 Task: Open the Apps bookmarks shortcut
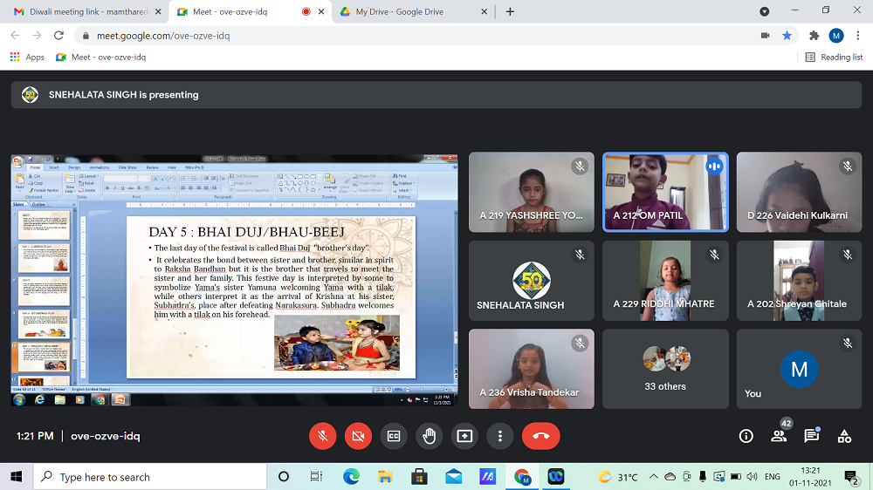point(27,58)
